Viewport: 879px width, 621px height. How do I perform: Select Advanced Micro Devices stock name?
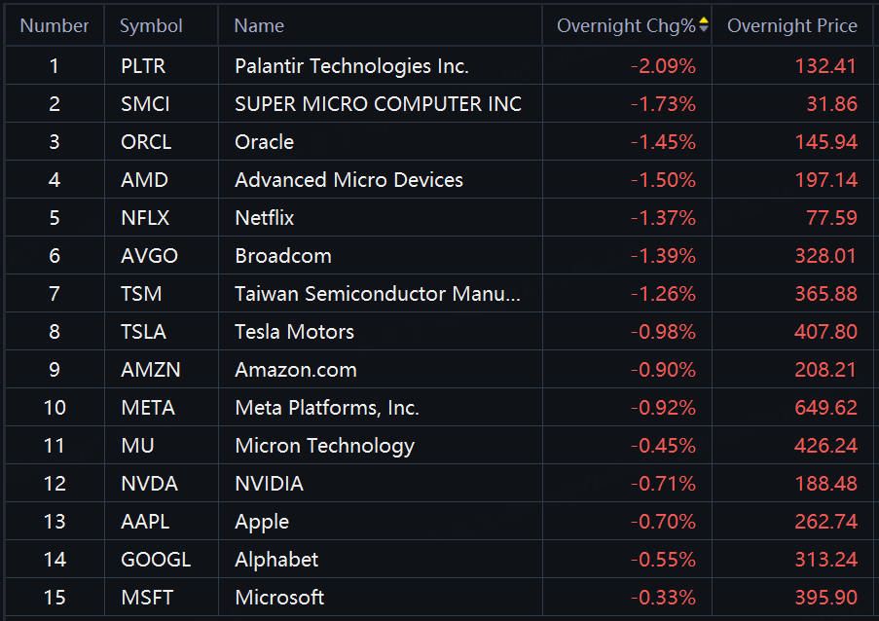348,180
